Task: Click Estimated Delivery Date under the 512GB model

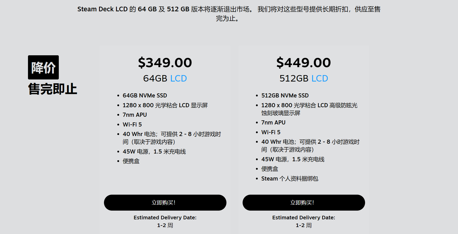Action: (304, 218)
